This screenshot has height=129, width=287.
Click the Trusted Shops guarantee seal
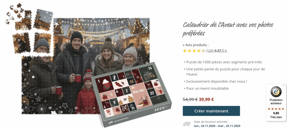click(x=276, y=92)
